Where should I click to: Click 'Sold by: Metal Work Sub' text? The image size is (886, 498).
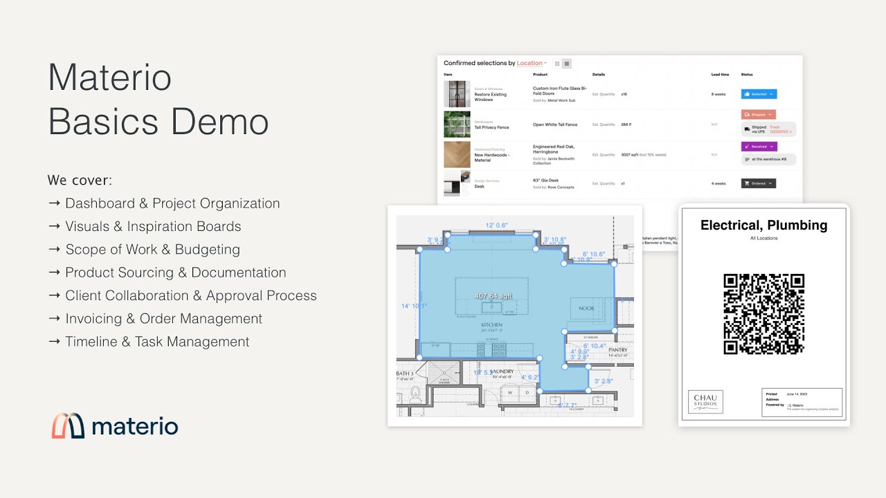[x=554, y=100]
